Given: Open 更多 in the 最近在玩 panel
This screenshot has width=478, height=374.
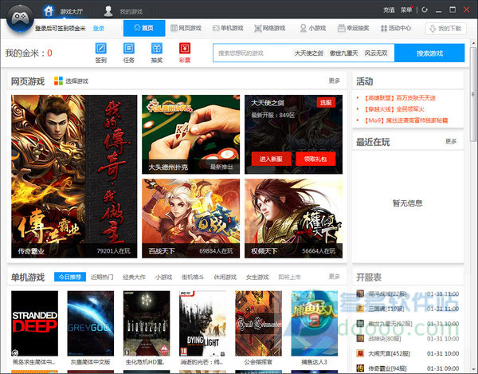Looking at the screenshot, I should pos(451,141).
